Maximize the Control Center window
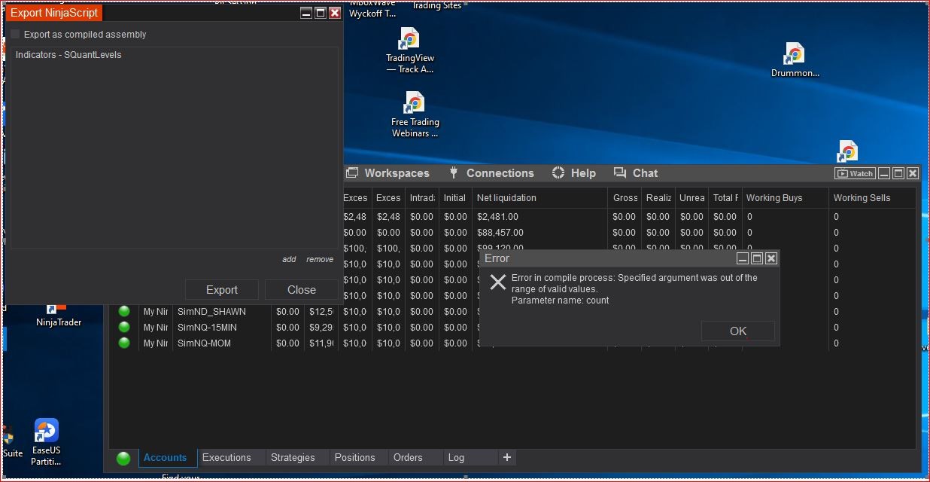 pyautogui.click(x=898, y=173)
